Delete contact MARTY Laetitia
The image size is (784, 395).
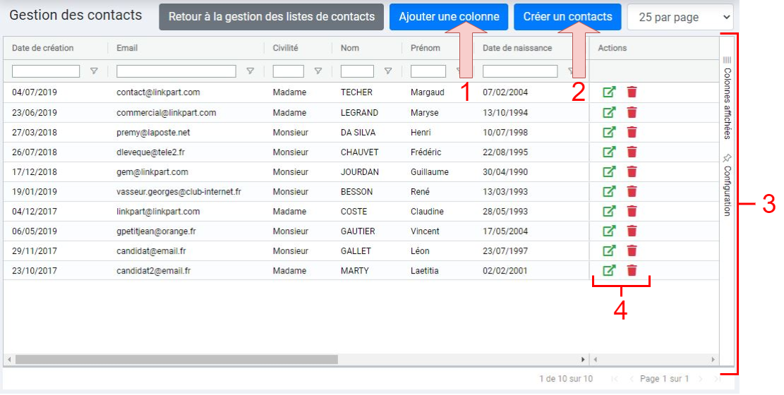pos(632,270)
